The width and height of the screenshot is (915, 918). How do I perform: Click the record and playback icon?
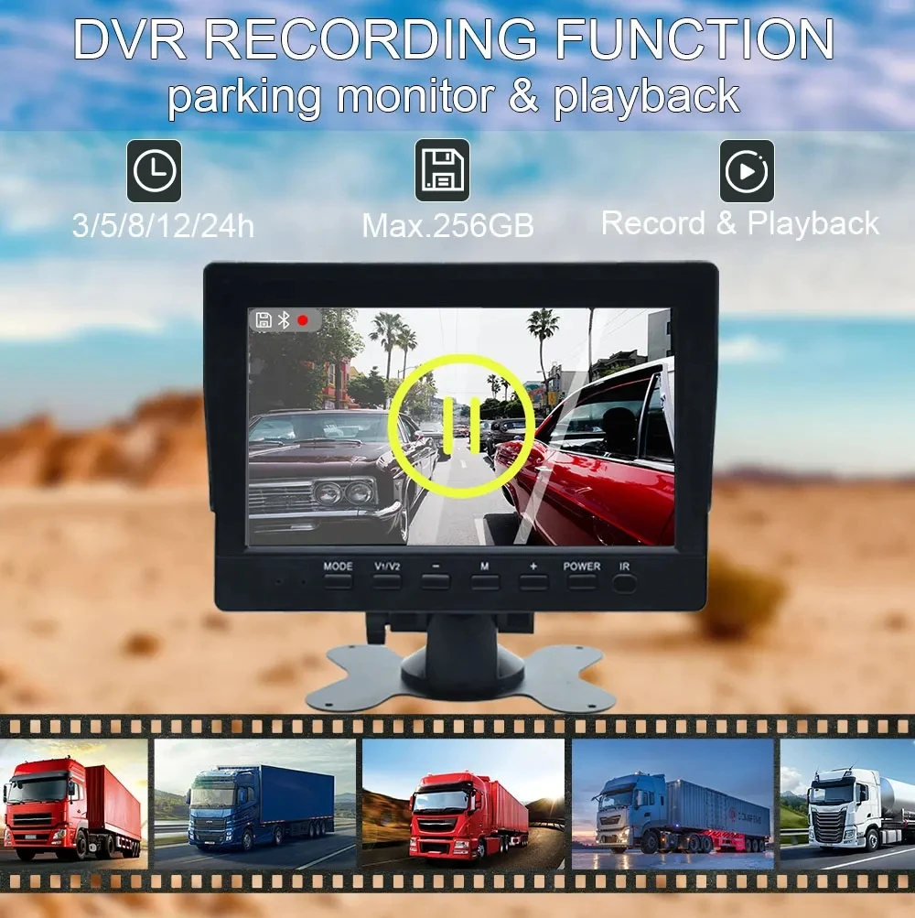tap(747, 171)
